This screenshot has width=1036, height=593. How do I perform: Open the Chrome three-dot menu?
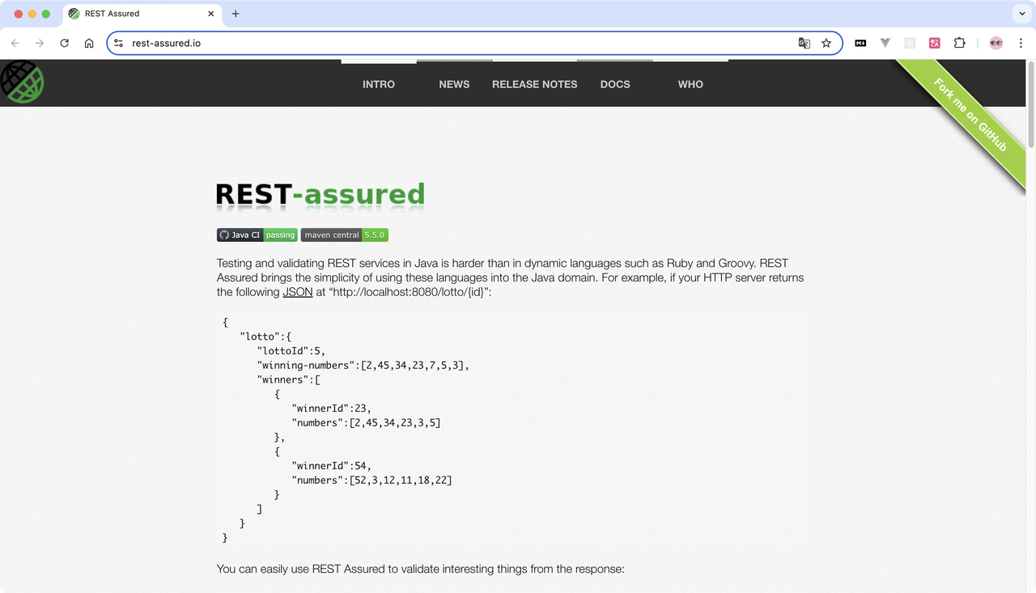coord(1021,43)
